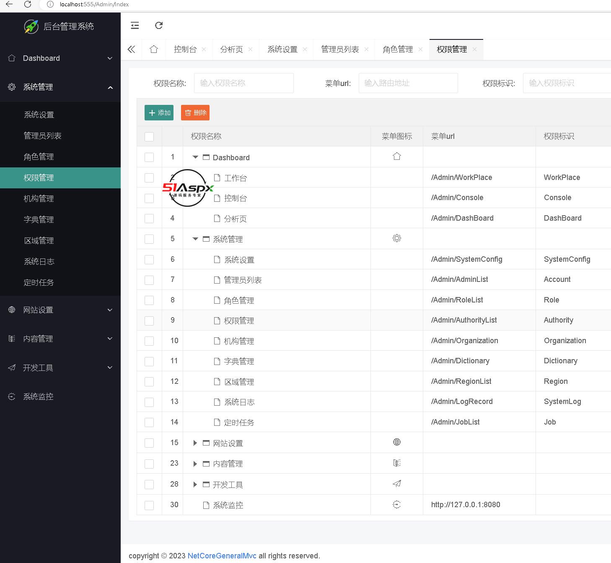
Task: Click the 系统管理 gear icon in sidebar
Action: [x=12, y=87]
